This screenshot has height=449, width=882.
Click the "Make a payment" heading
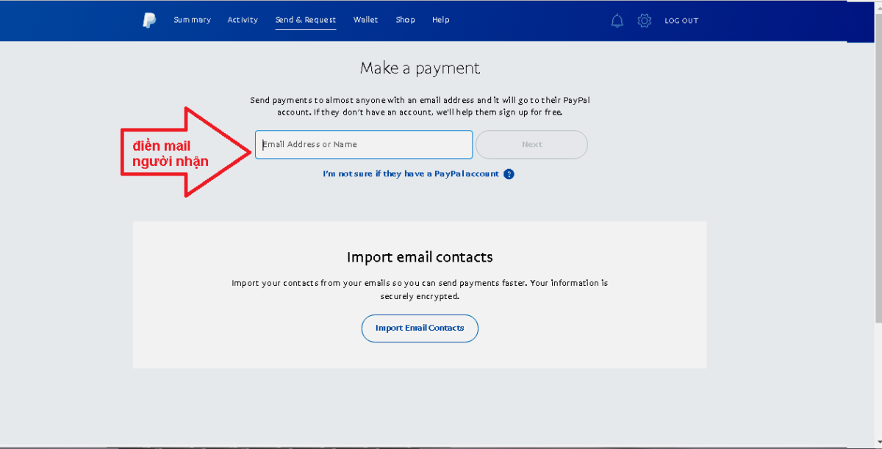[420, 68]
